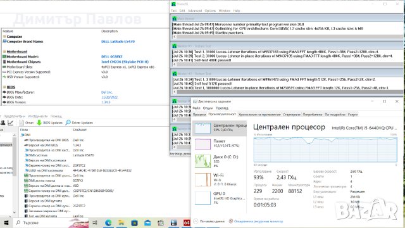Click the Prime95 icon in its title bar
The image size is (405, 228).
pyautogui.click(x=173, y=4)
